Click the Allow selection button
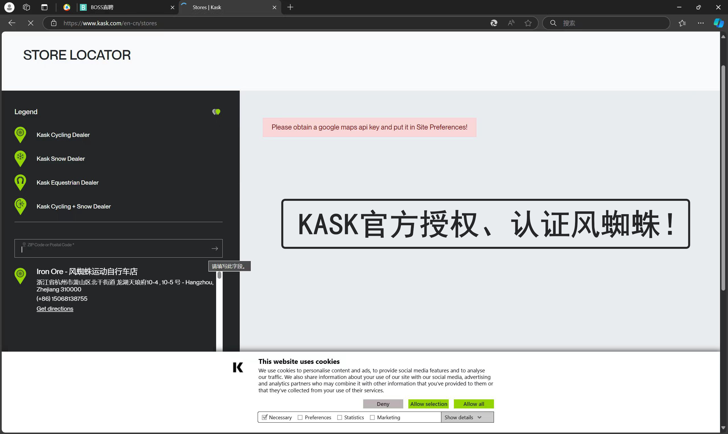The image size is (728, 434). pos(429,404)
